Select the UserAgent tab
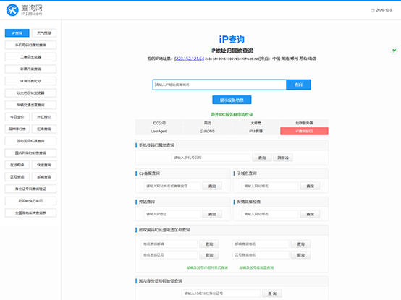 (159, 132)
